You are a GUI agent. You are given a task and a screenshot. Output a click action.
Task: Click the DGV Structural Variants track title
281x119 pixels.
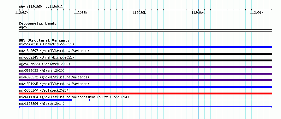pos(44,40)
